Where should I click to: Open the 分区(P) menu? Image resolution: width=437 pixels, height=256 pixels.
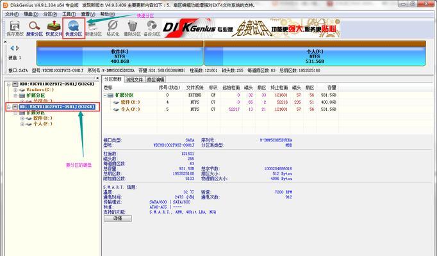(50, 14)
